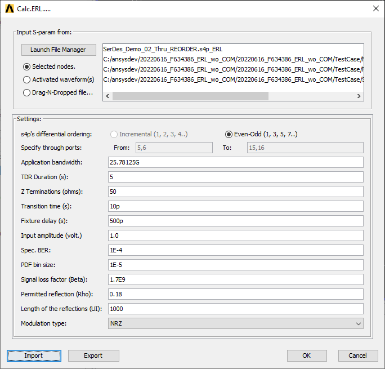Screen dimensions: 385x369
Task: Focus Length of the reflections (UI) field
Action: [x=236, y=309]
